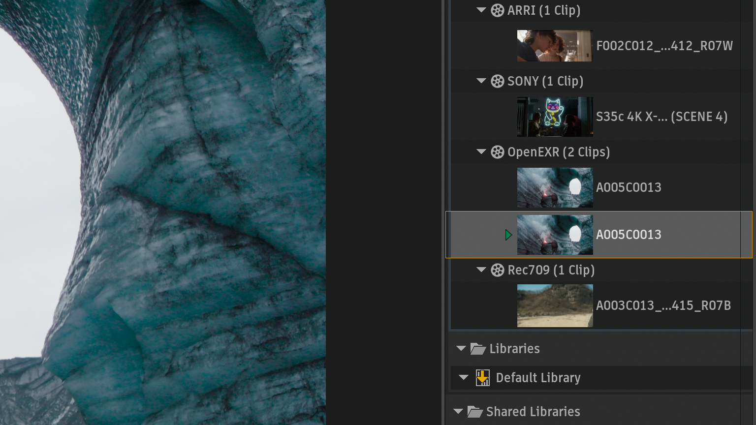756x425 pixels.
Task: Select the first A005C0013 ice cave thumbnail
Action: pyautogui.click(x=555, y=187)
